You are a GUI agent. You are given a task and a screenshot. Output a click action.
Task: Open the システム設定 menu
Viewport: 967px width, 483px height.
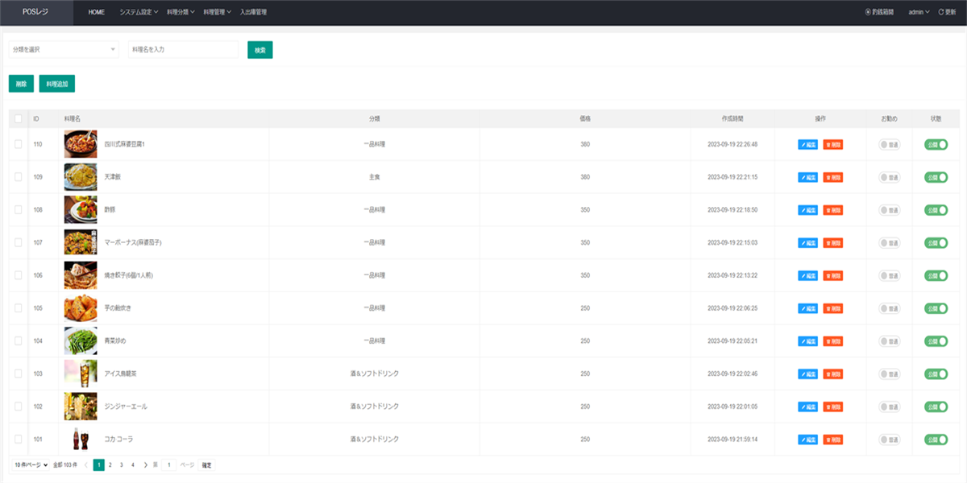[x=137, y=13]
